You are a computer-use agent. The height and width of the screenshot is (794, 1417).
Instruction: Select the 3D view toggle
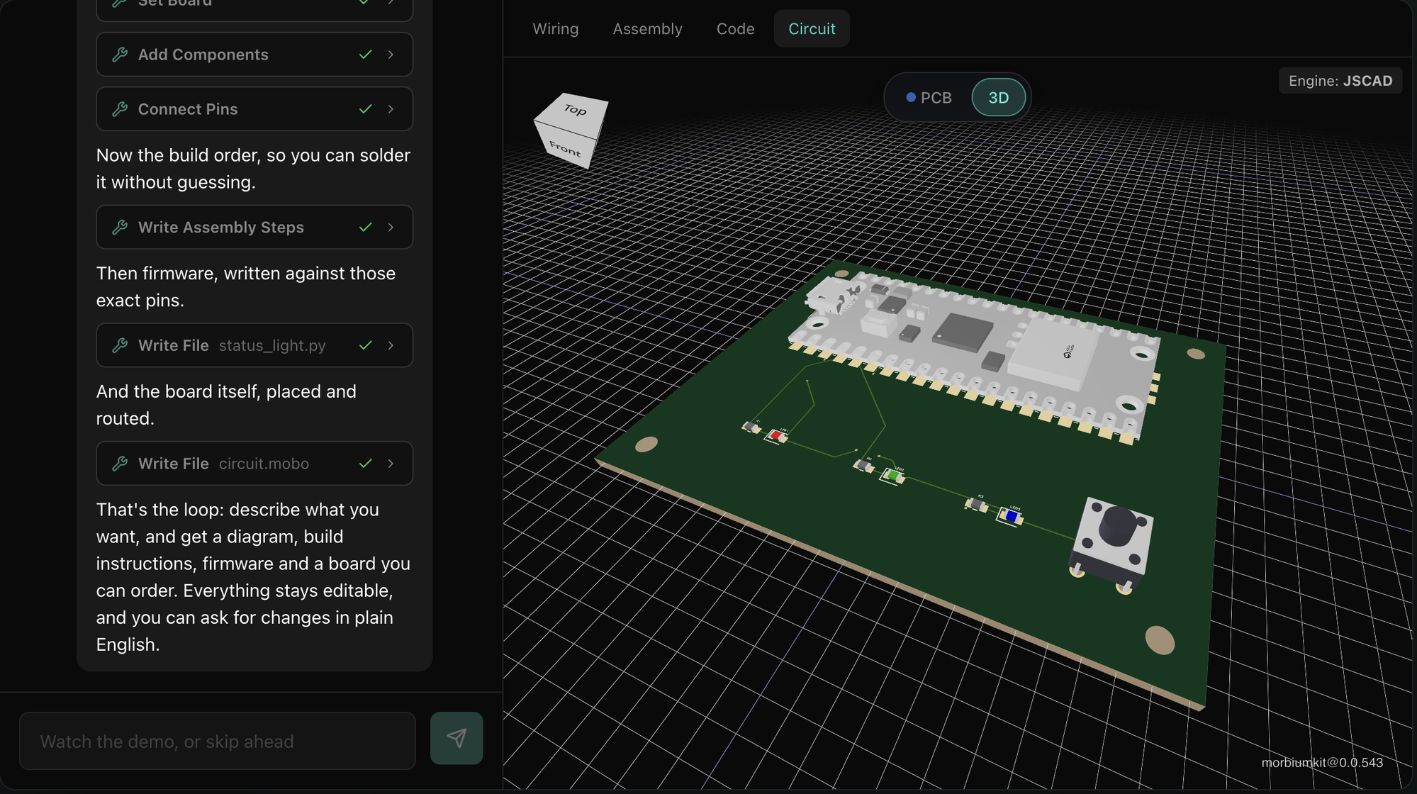(998, 97)
